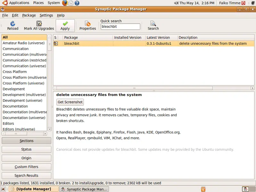
Task: Open the Edit menu
Action: (x=15, y=15)
